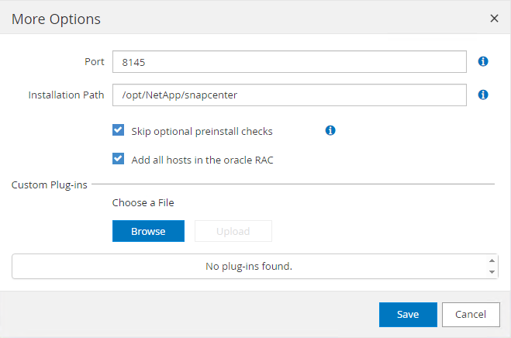Cancel the More Options dialog
The height and width of the screenshot is (338, 511).
(x=471, y=314)
